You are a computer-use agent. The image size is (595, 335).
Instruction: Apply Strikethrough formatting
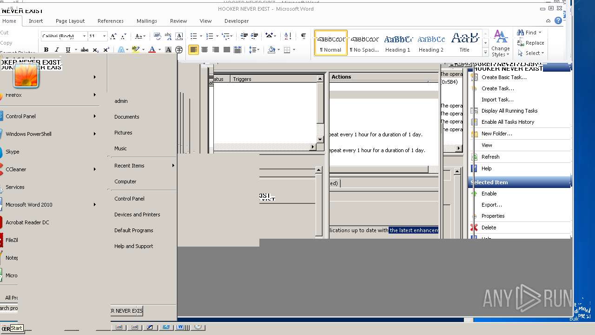pos(85,50)
